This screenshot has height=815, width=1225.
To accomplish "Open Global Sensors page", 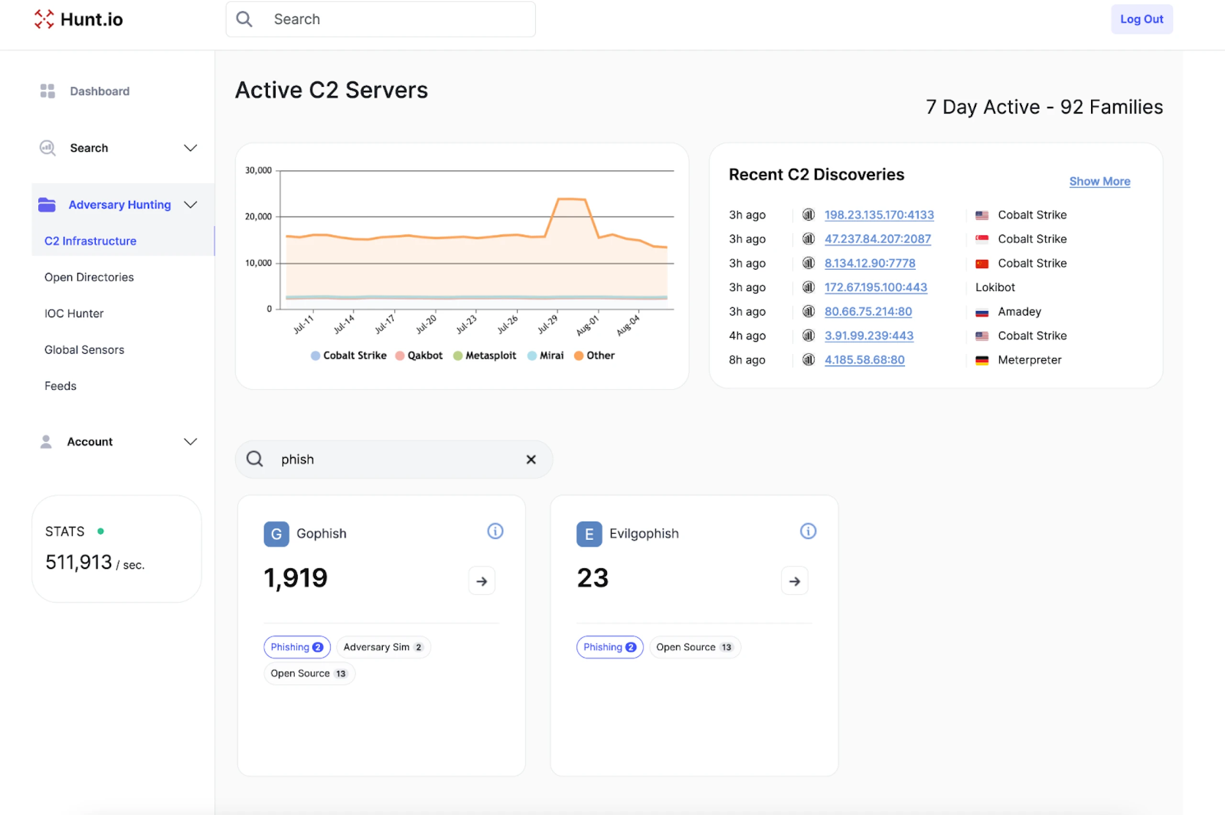I will point(84,350).
